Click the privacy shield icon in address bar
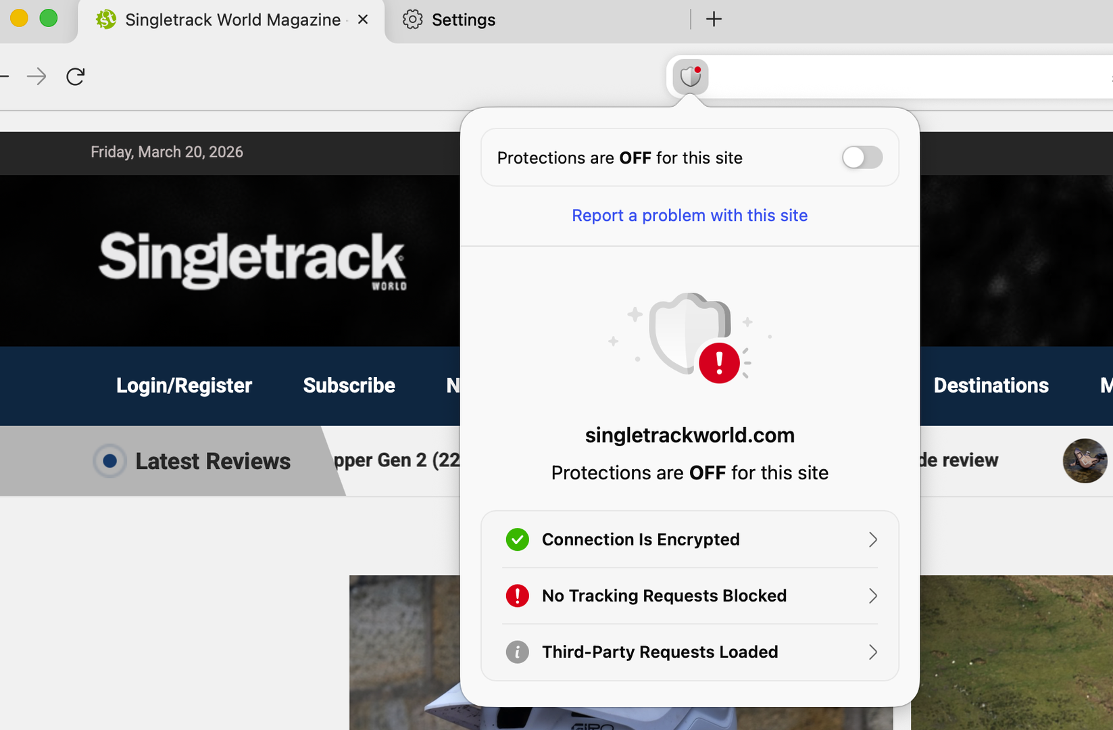 (690, 77)
